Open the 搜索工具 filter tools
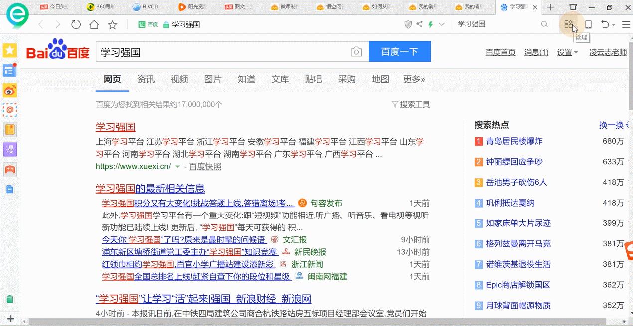The image size is (633, 326). coord(411,104)
